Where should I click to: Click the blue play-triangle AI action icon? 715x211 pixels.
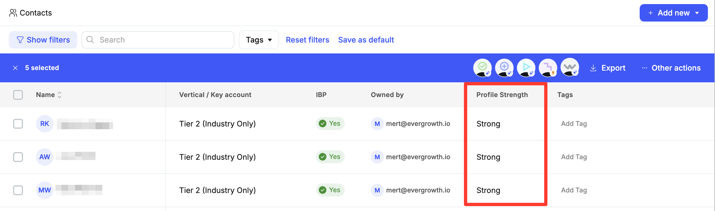point(526,68)
